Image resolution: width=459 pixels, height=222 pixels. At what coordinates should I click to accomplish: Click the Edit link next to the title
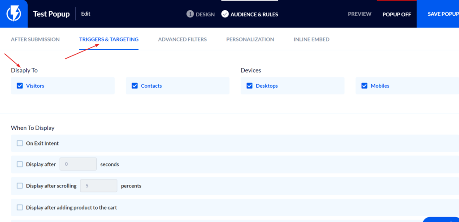[x=86, y=14]
